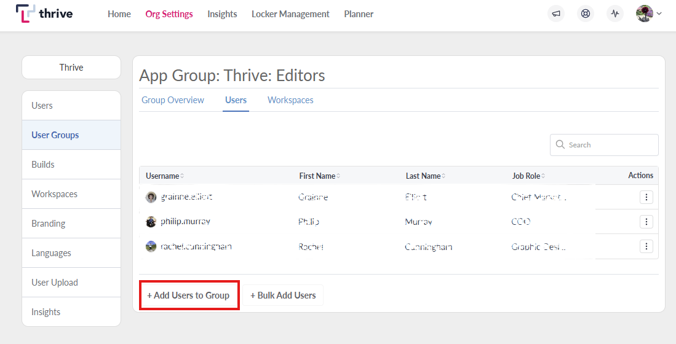The height and width of the screenshot is (344, 676).
Task: Open Insights in the top navigation
Action: pyautogui.click(x=222, y=14)
